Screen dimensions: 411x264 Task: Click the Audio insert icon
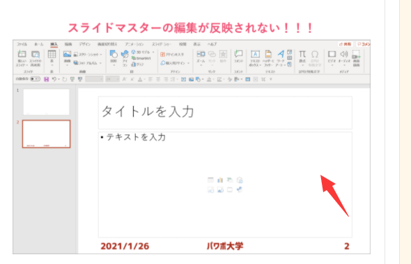click(344, 54)
